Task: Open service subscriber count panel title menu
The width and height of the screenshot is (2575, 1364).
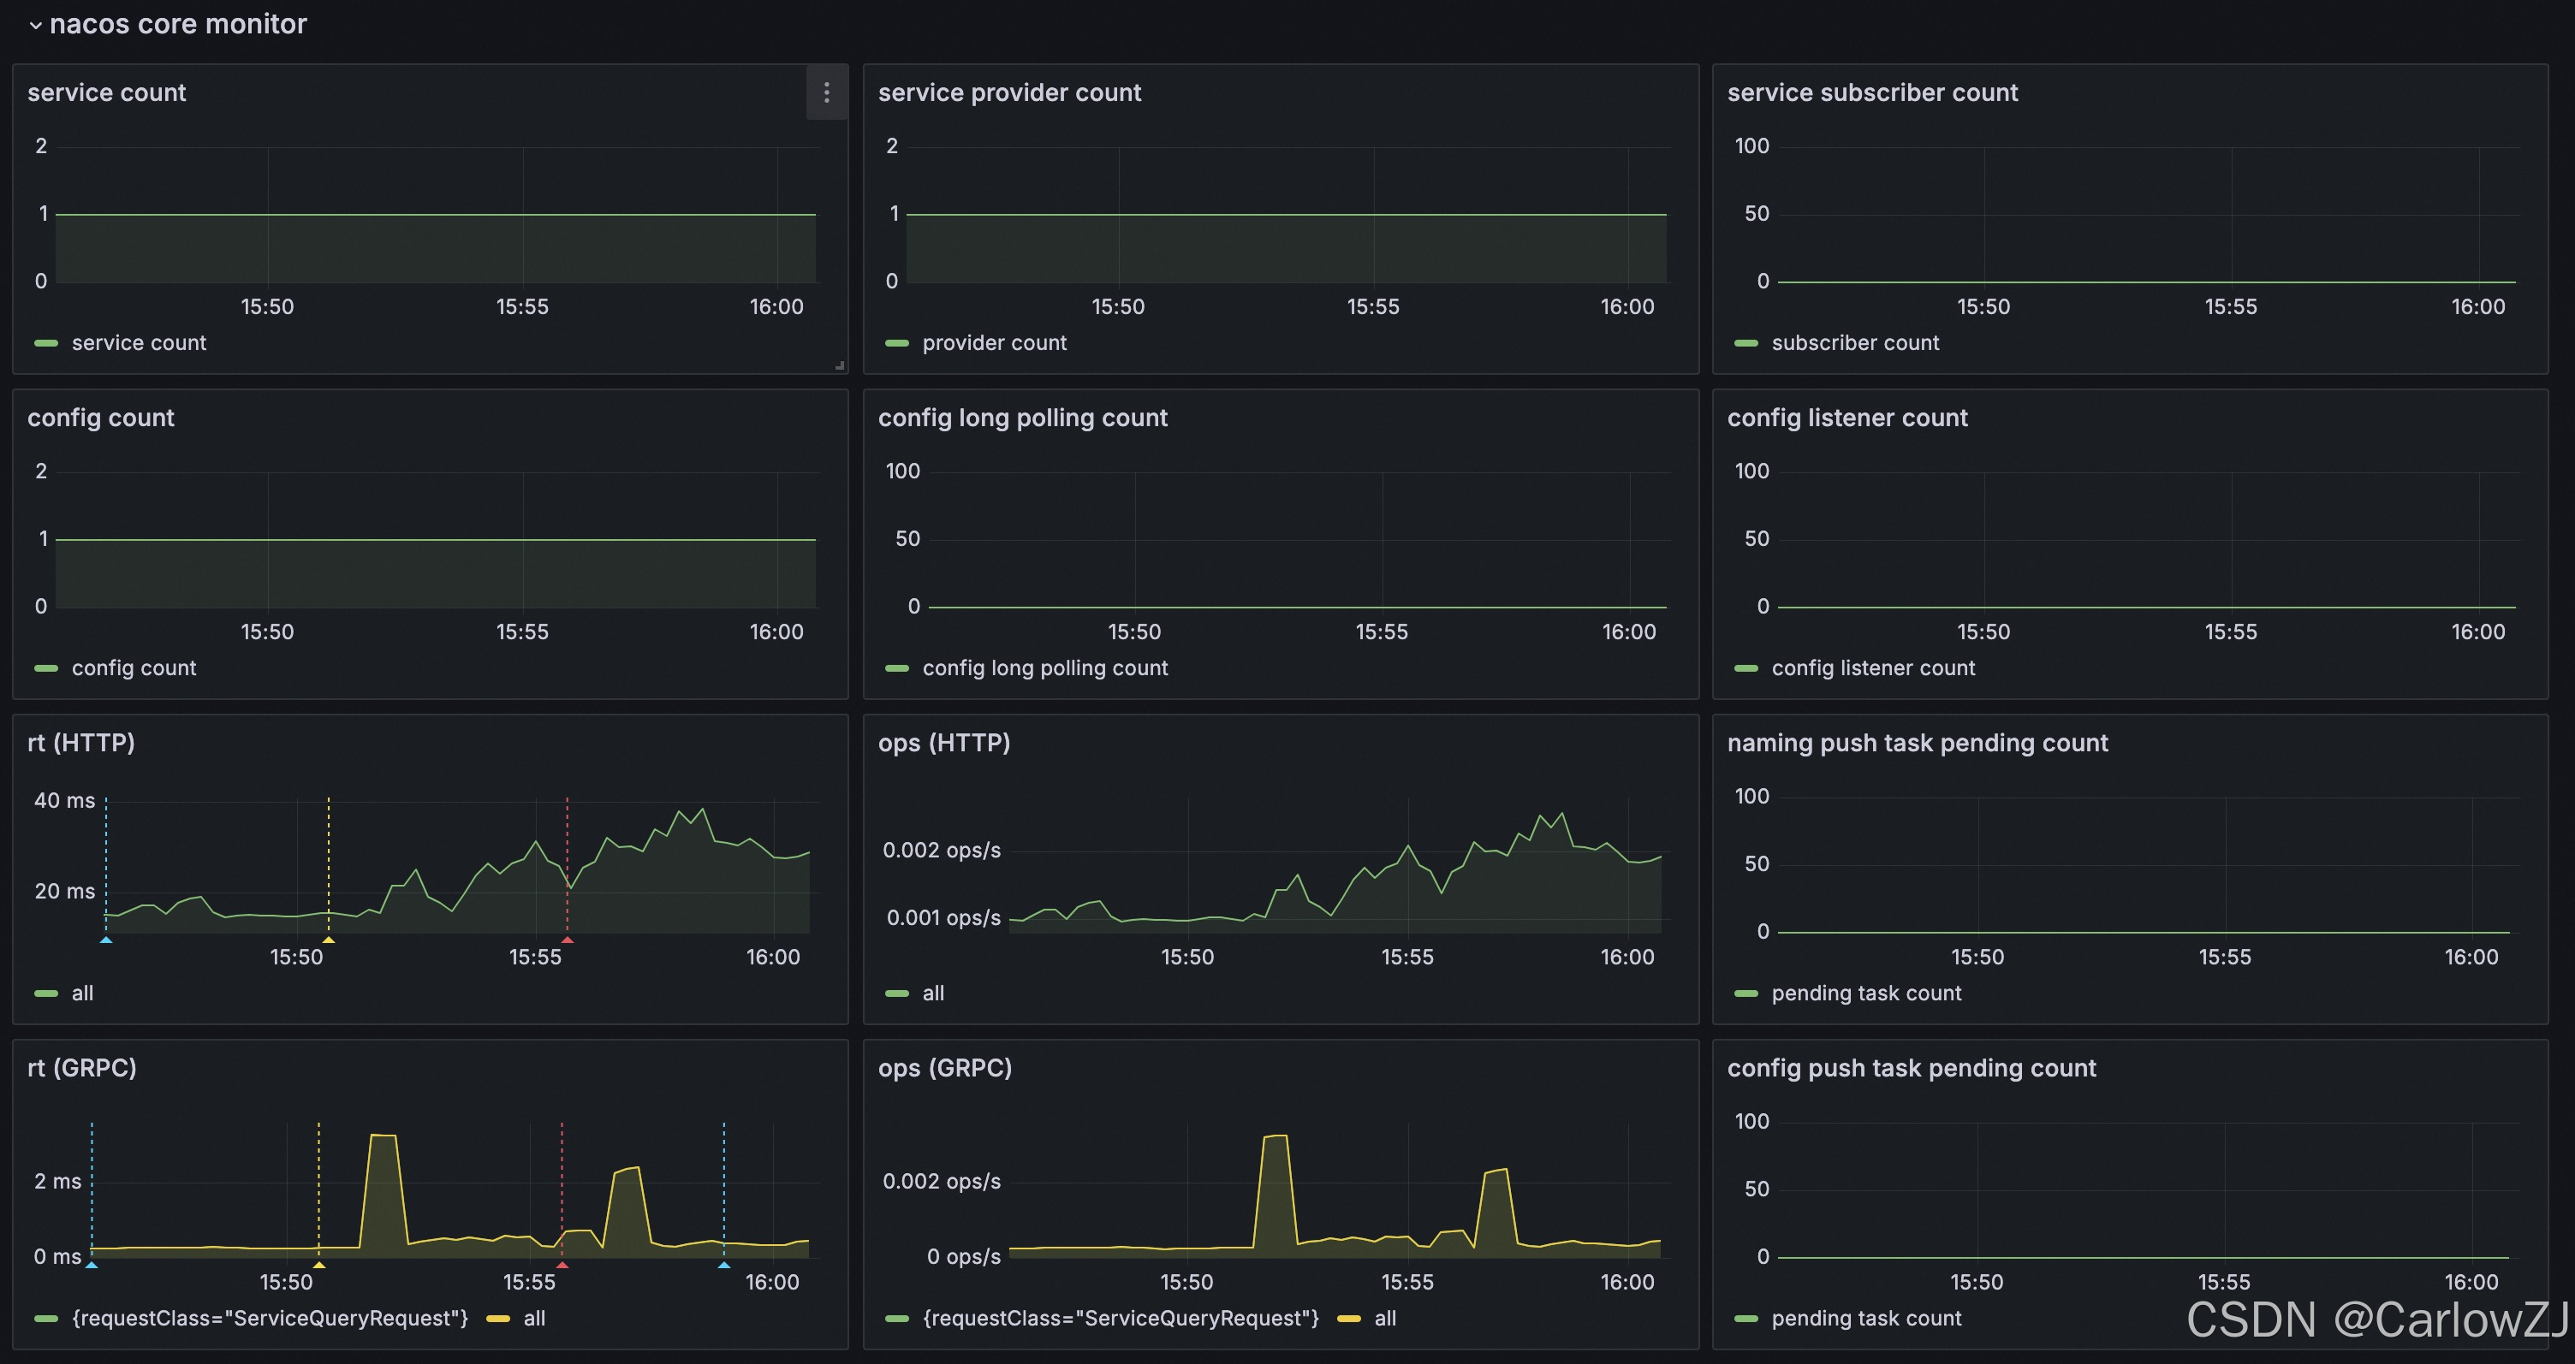Action: pos(1871,93)
